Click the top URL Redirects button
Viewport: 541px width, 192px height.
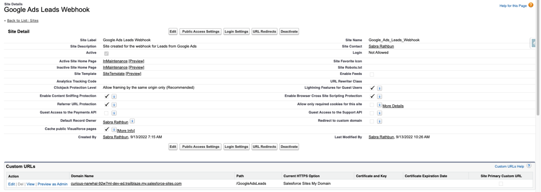[265, 32]
